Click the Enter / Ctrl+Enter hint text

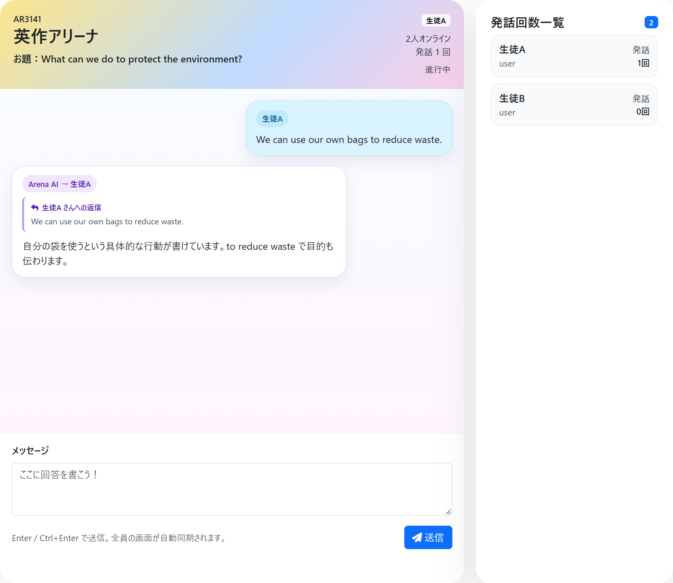(x=120, y=538)
